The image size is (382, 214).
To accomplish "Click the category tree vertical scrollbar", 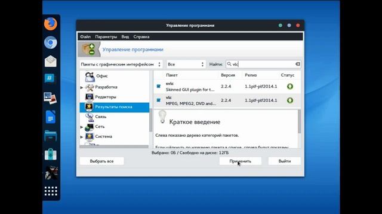I will tap(151, 120).
